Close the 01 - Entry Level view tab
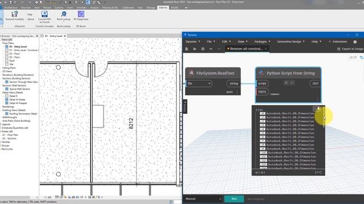 pyautogui.click(x=65, y=36)
